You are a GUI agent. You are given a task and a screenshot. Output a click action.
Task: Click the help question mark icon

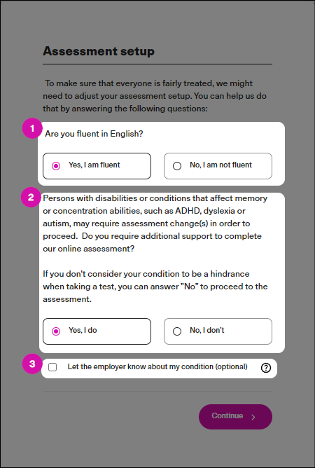(x=265, y=368)
